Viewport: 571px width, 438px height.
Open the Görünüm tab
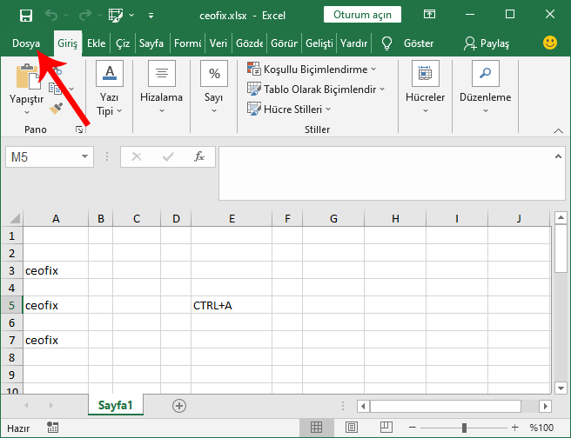click(284, 43)
